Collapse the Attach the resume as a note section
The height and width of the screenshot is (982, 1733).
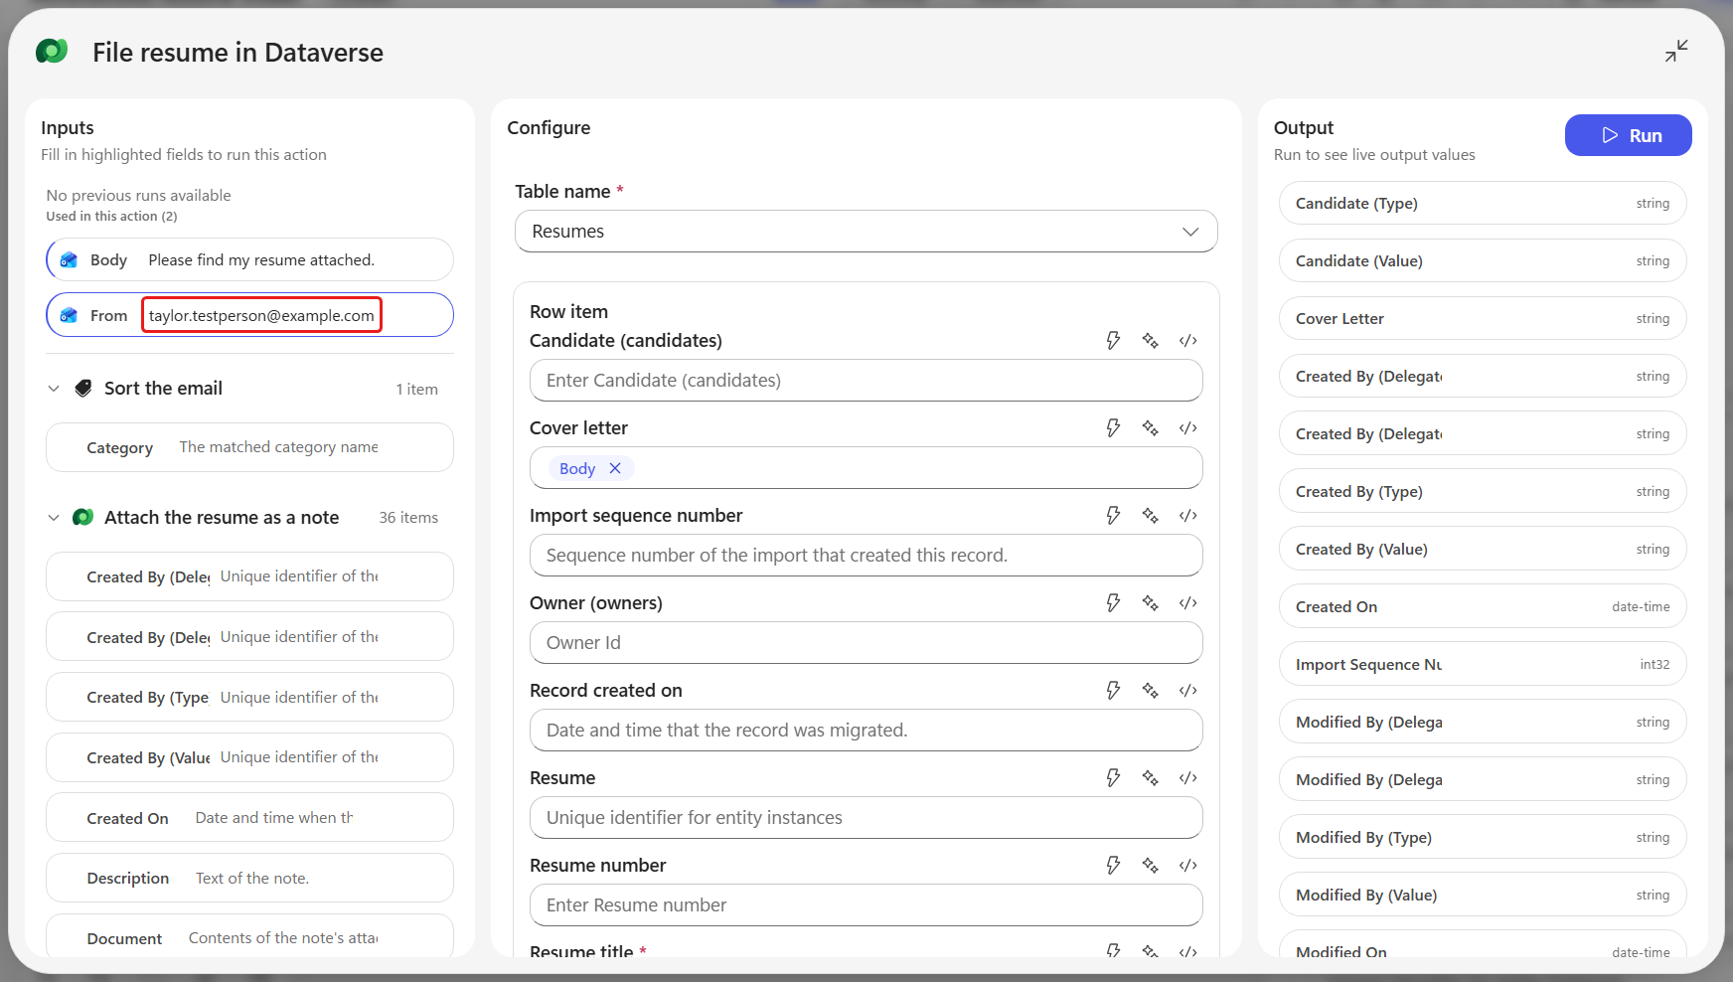pyautogui.click(x=54, y=518)
